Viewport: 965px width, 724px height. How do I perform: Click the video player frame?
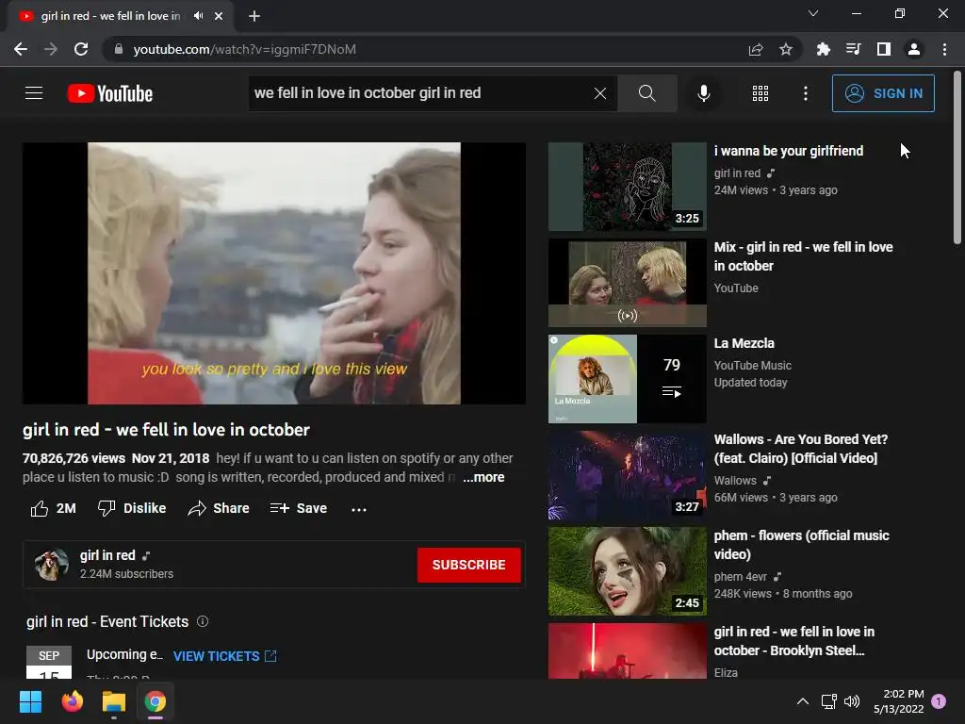pos(274,273)
